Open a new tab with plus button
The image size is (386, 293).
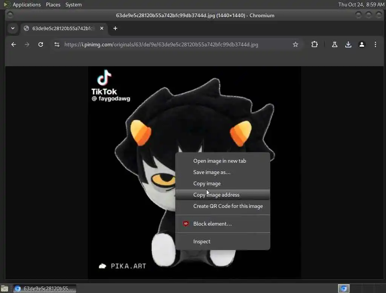coord(115,28)
